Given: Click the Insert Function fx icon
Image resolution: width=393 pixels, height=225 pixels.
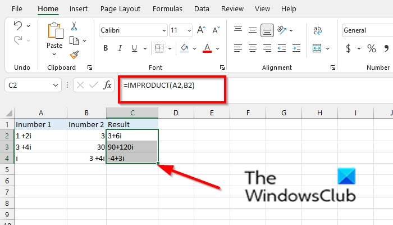Looking at the screenshot, I should (107, 85).
